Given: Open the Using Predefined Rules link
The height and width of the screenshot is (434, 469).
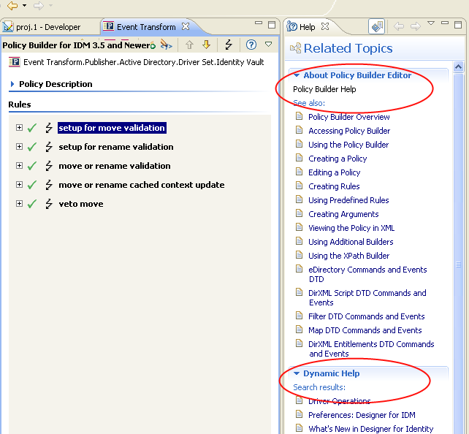Looking at the screenshot, I should pyautogui.click(x=348, y=200).
